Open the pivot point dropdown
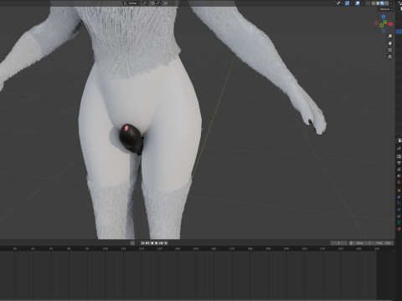 (146, 3)
